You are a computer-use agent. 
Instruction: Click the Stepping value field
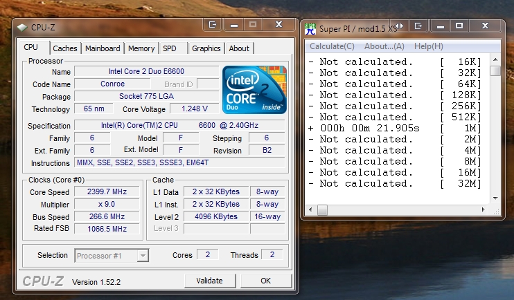pos(267,138)
